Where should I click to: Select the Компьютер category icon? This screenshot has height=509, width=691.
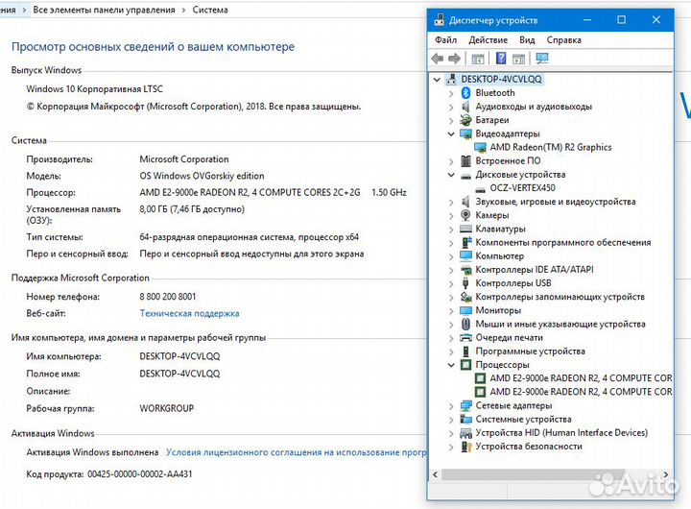(465, 255)
